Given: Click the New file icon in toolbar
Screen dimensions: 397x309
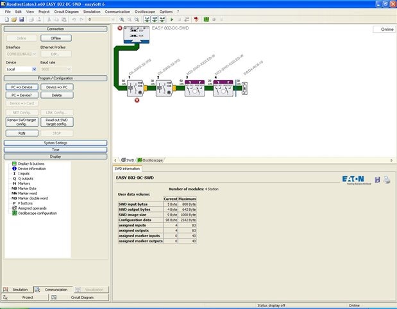Looking at the screenshot, I should click(6, 20).
